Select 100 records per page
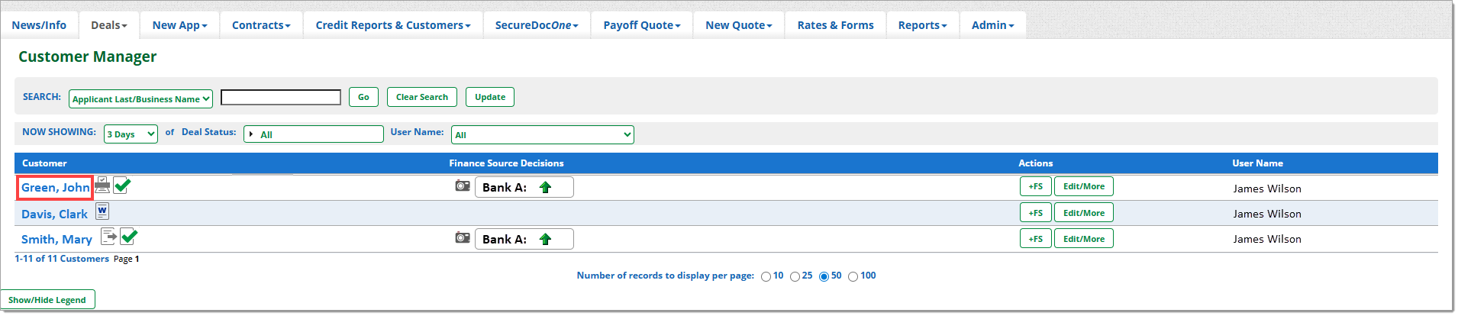The image size is (1458, 316). [x=853, y=277]
